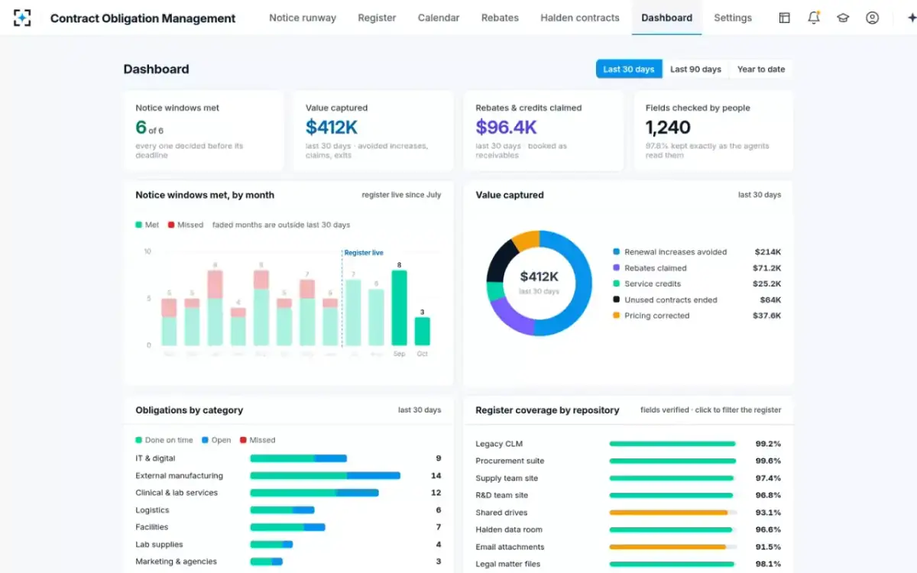Click the Logistics category label
This screenshot has height=573, width=917.
coord(152,510)
